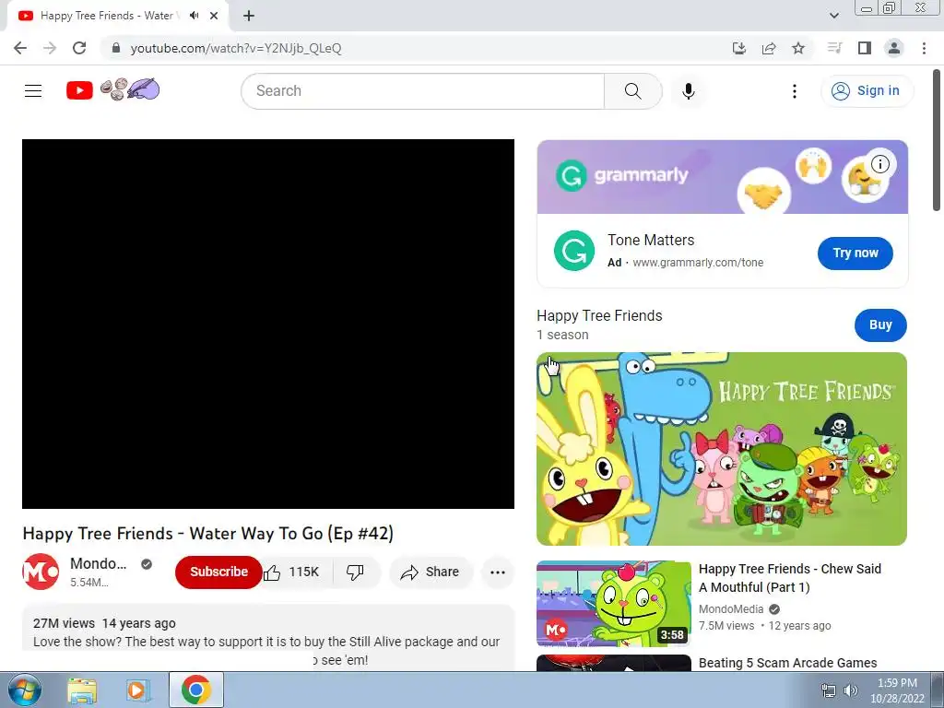Screen dimensions: 944x708
Task: Focus the YouTube search box
Action: click(x=422, y=91)
